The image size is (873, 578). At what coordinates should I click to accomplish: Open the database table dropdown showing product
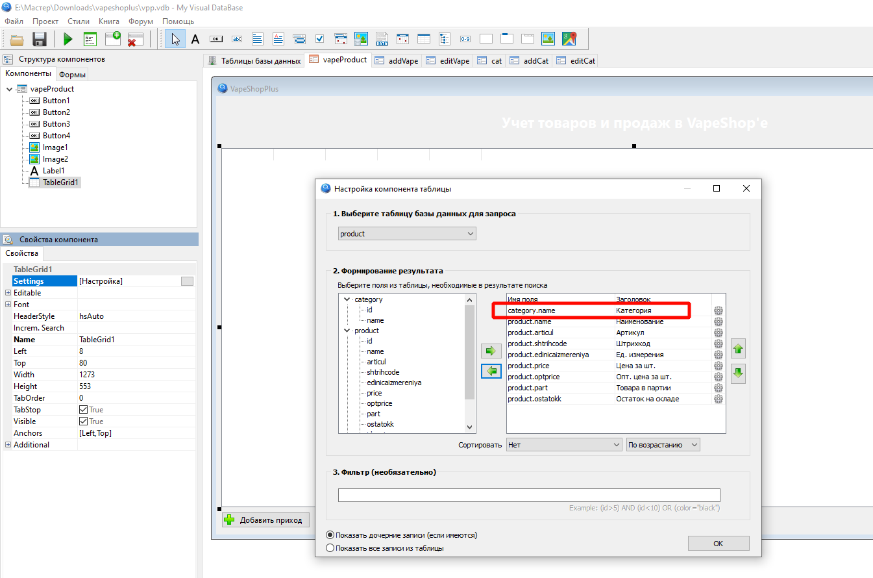(407, 234)
